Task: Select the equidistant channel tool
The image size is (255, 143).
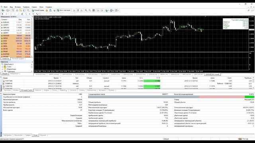Action: point(22,14)
